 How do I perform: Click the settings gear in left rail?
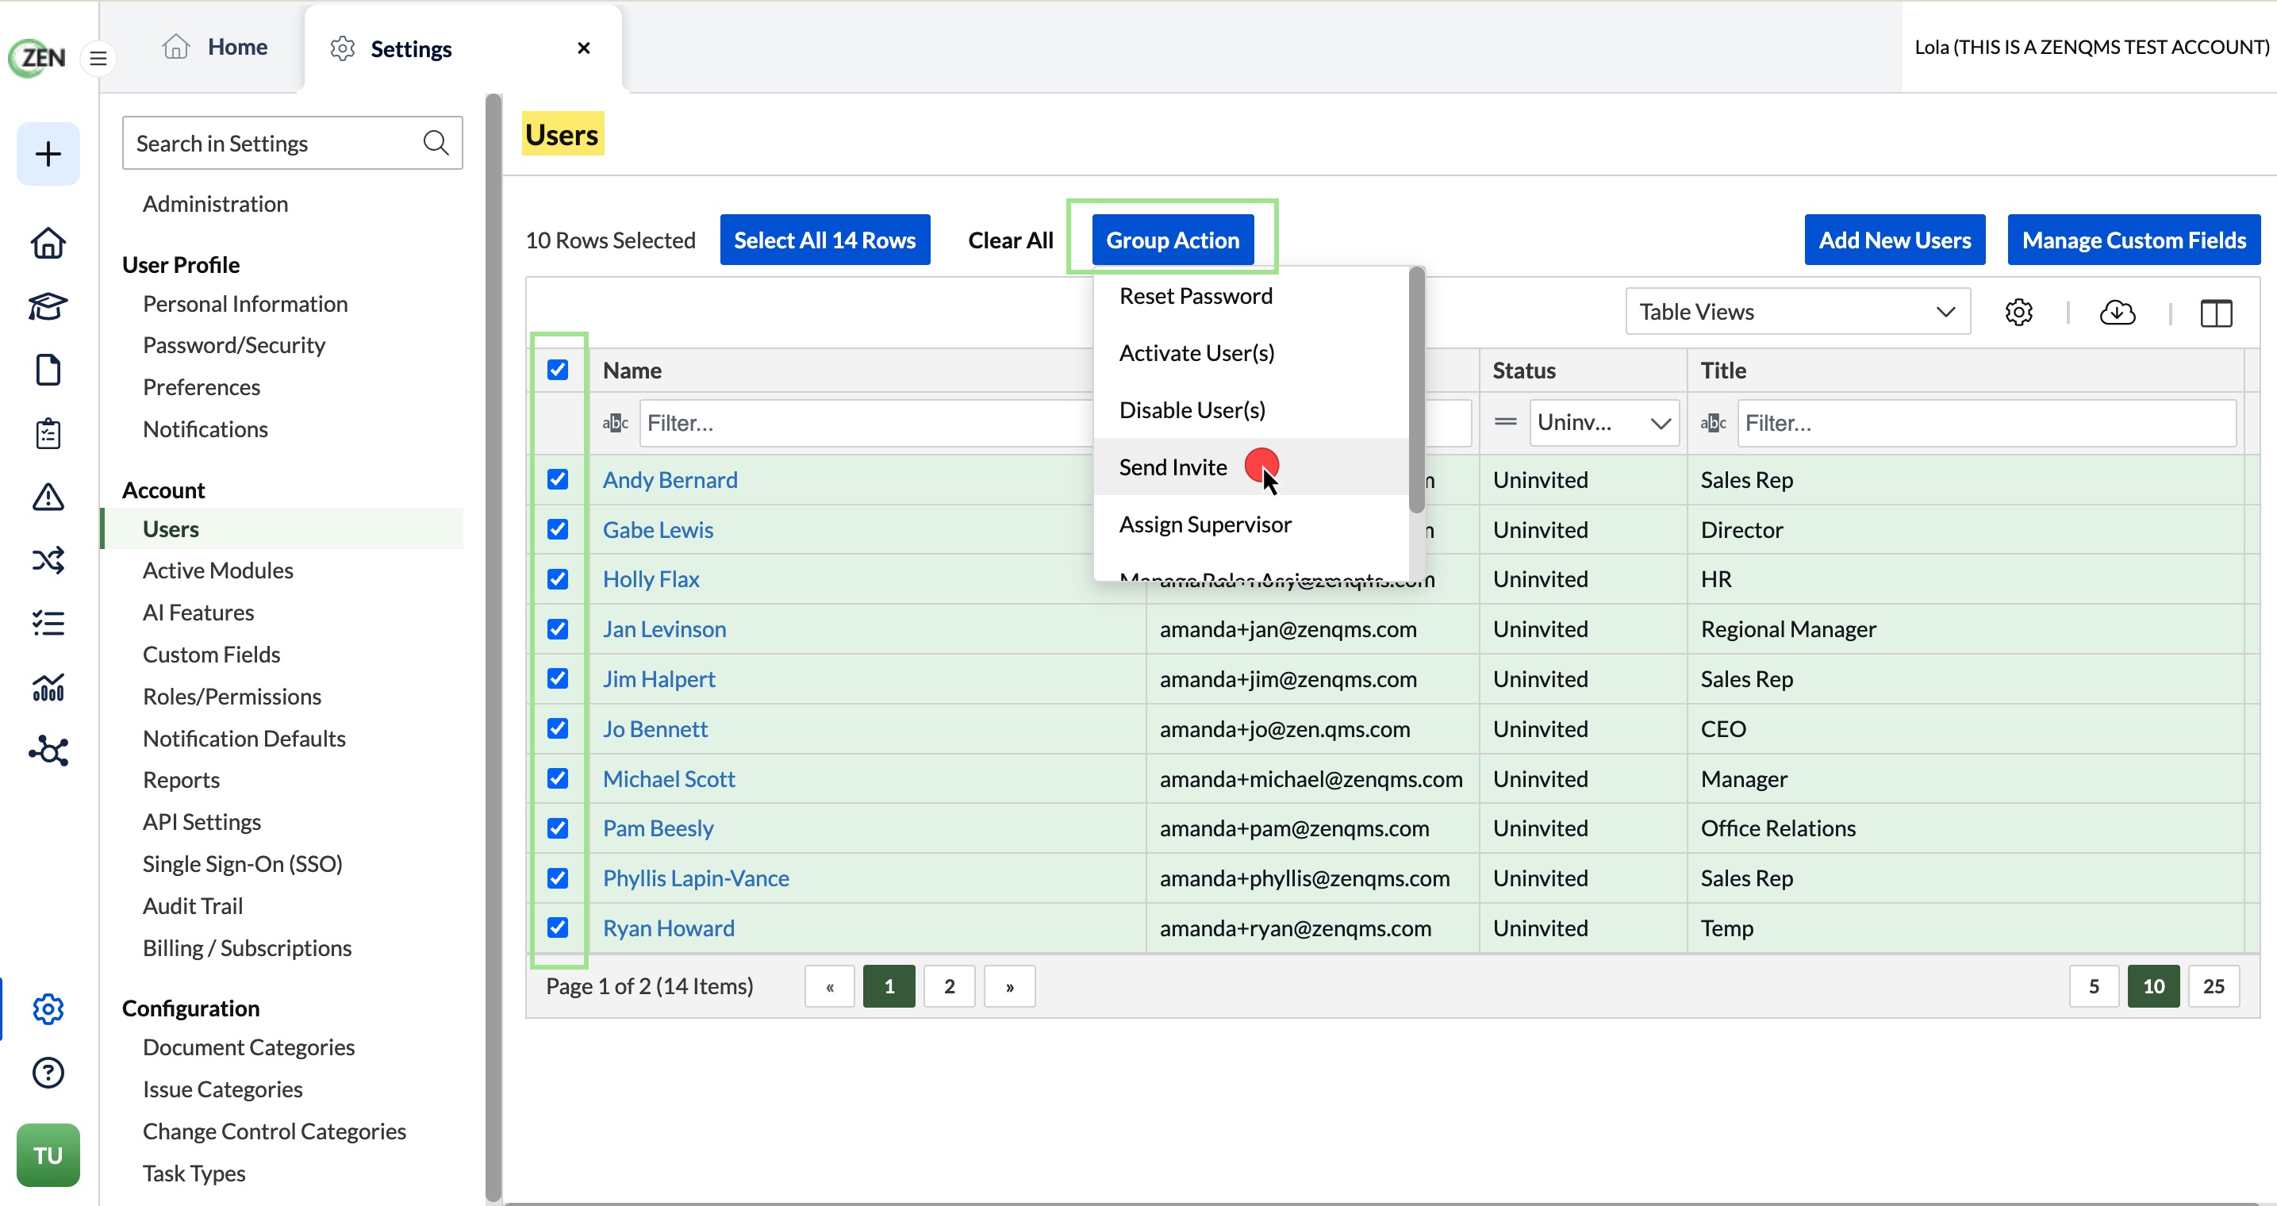(48, 1008)
